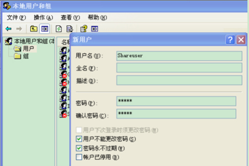Click the 描述(D) description input field

pyautogui.click(x=179, y=80)
